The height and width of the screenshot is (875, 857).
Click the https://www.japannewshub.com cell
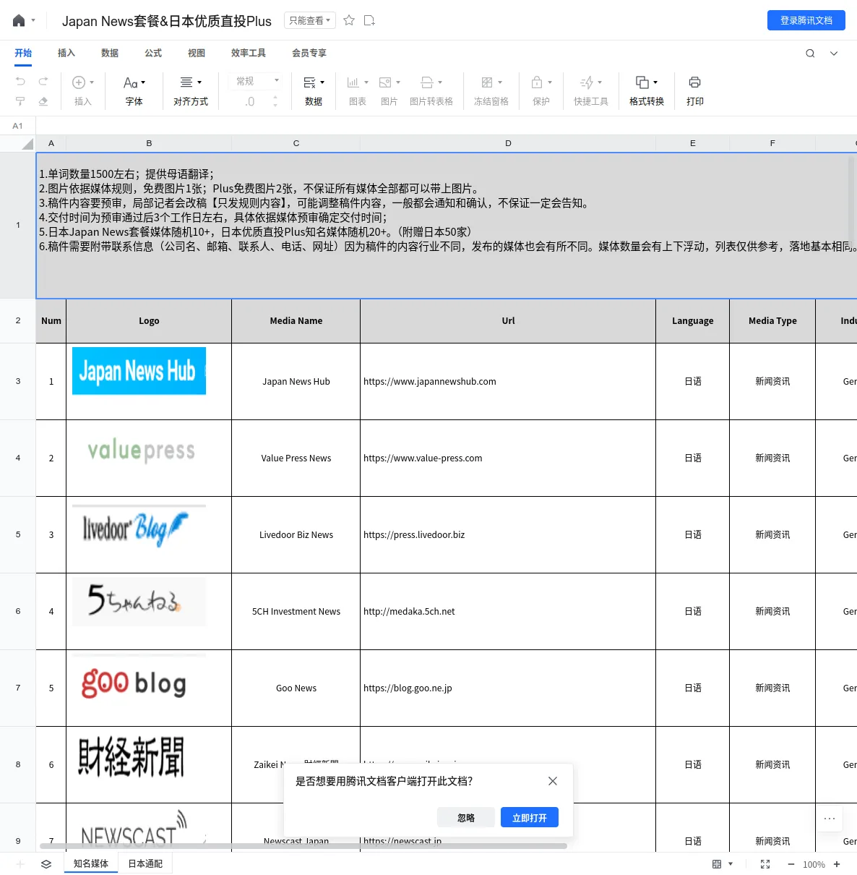[508, 382]
